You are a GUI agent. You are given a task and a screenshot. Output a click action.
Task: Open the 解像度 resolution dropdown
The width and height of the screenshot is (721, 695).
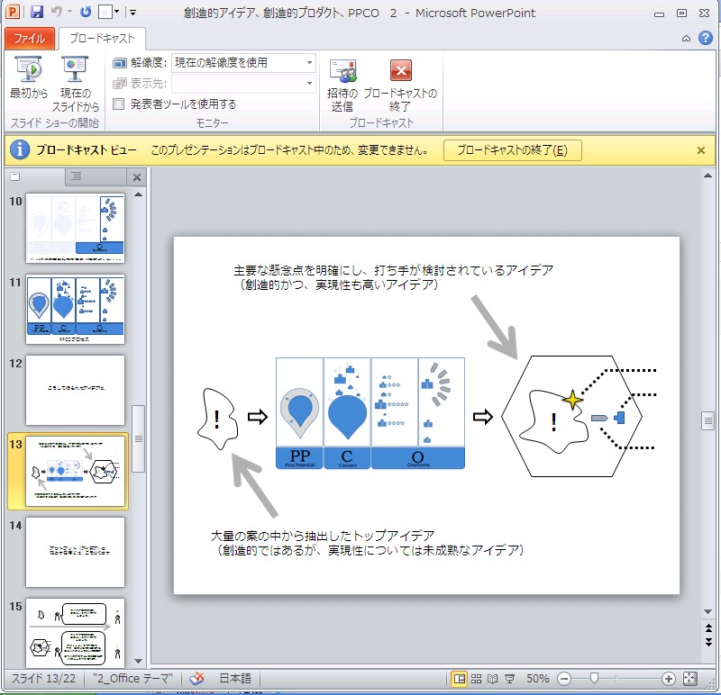click(x=309, y=63)
